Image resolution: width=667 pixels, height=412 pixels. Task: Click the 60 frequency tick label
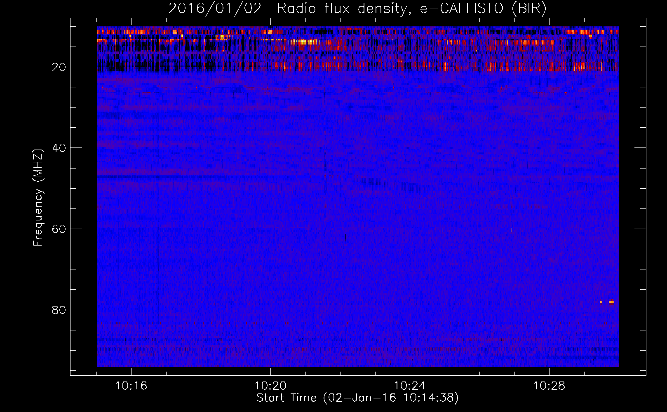tap(59, 229)
